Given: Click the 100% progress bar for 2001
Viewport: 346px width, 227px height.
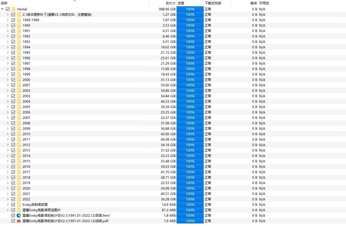Looking at the screenshot, I should point(190,85).
